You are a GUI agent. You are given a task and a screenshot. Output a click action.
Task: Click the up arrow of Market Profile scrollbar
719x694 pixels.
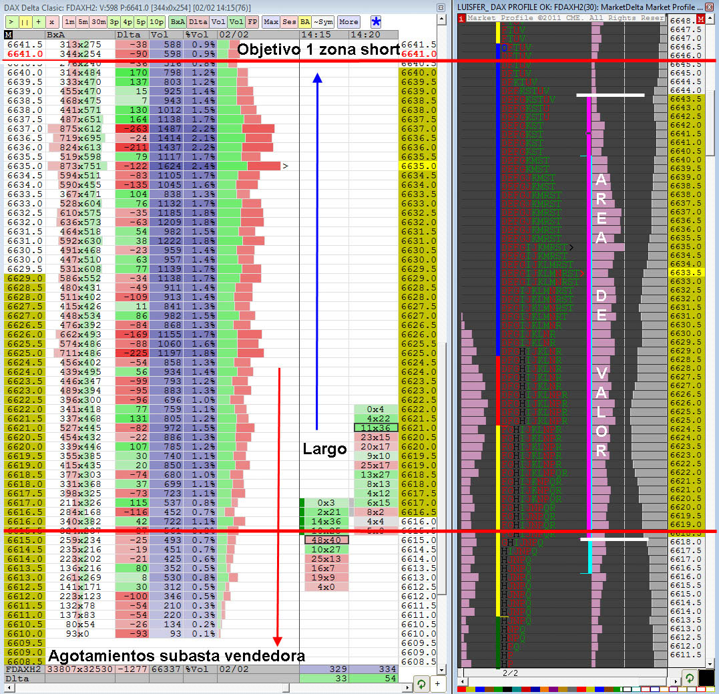point(710,18)
